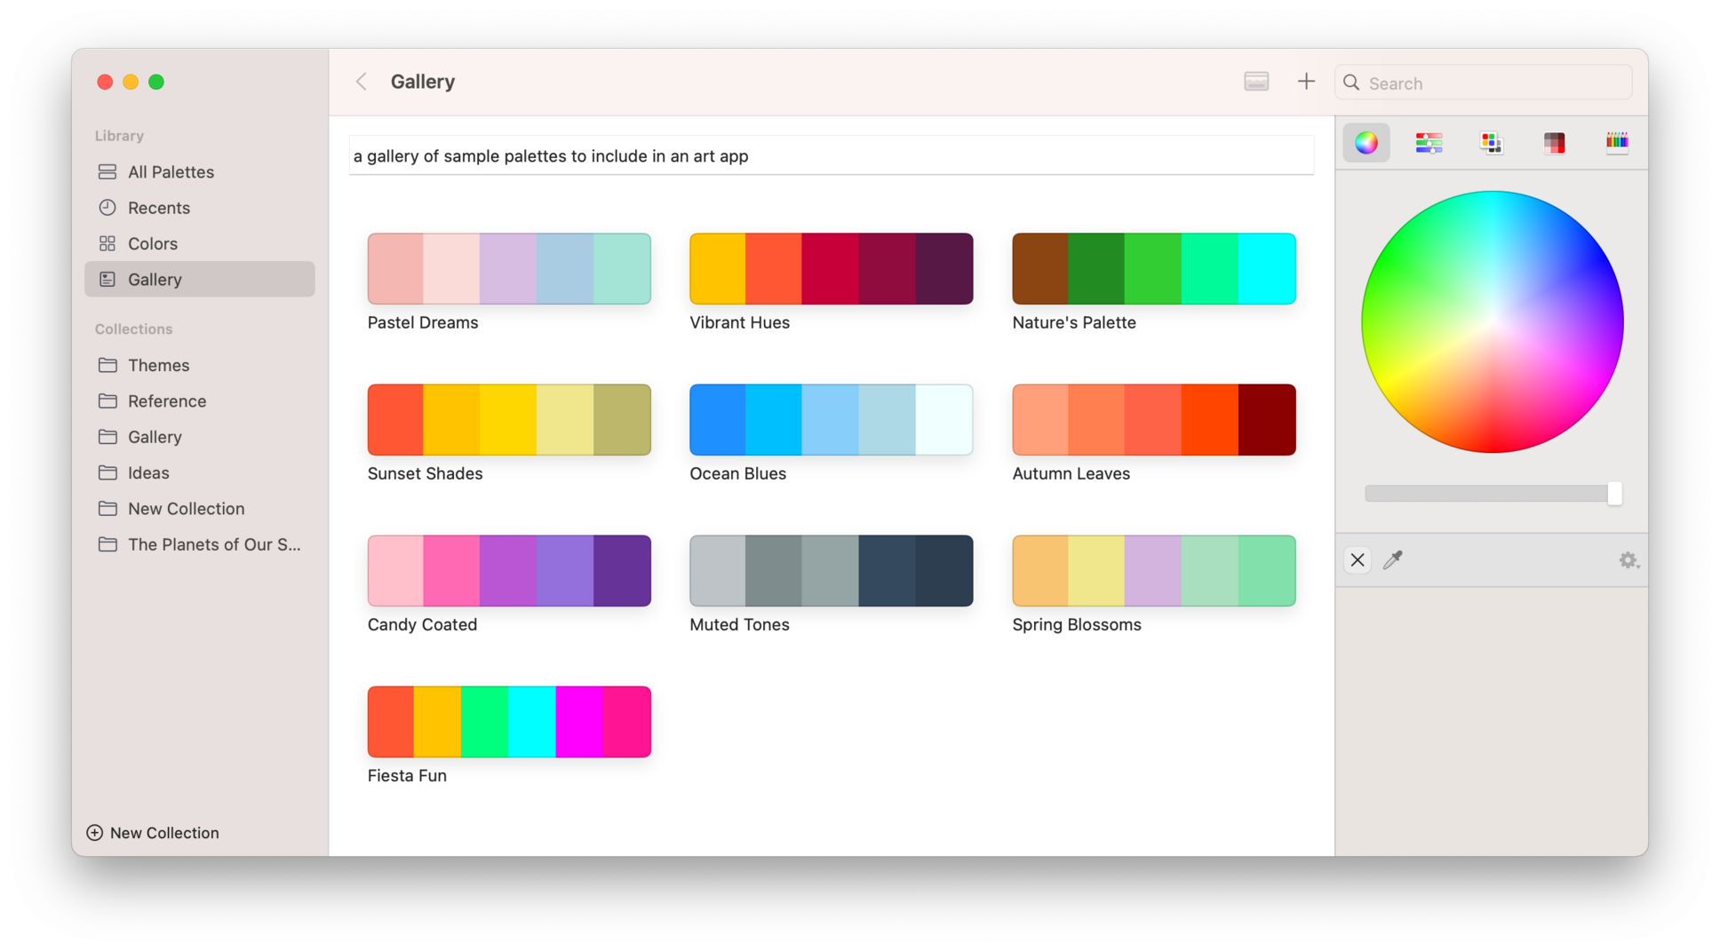Open the Themes collection
The image size is (1720, 951).
tap(200, 365)
